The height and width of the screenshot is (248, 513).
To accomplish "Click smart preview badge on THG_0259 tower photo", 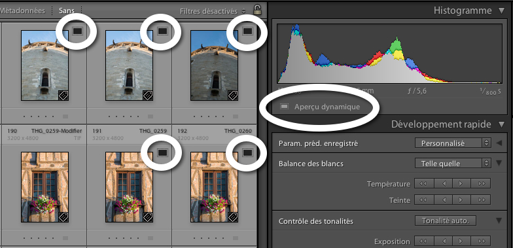I will (x=162, y=31).
